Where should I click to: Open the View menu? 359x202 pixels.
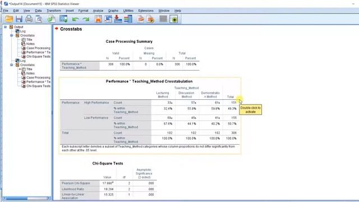coord(26,11)
